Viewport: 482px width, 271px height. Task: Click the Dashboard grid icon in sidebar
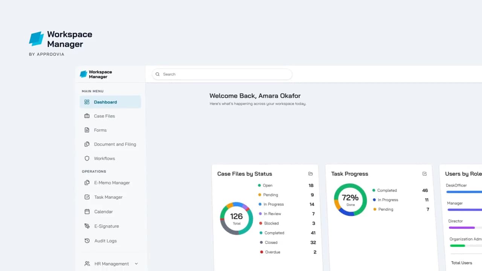(87, 102)
